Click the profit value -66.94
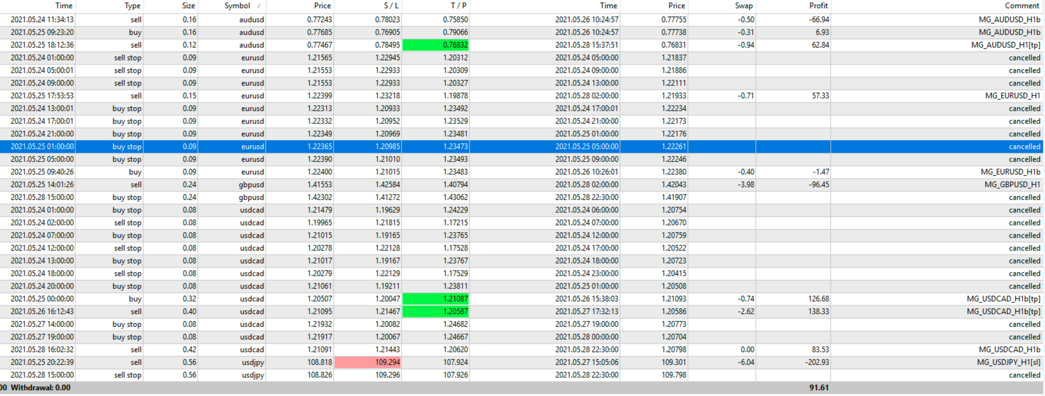 pos(819,20)
